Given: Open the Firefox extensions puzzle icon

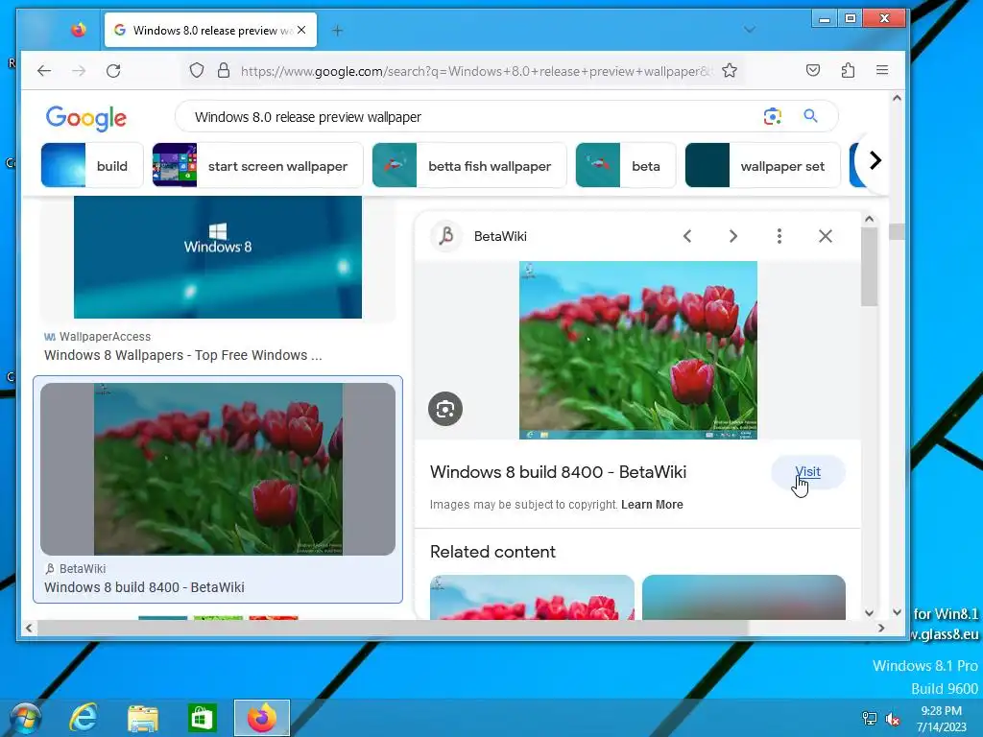Looking at the screenshot, I should tap(848, 70).
